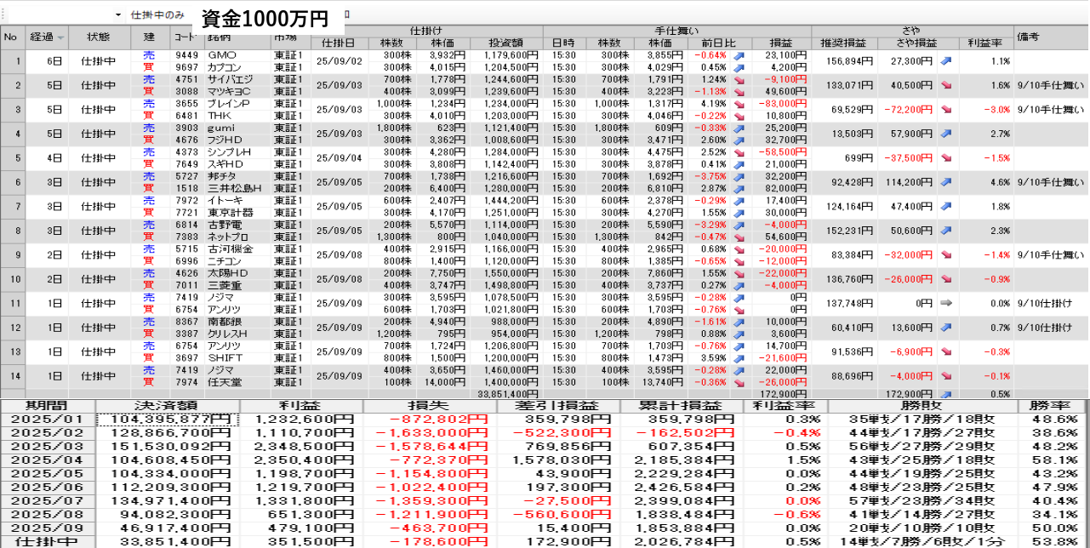Viewport: 1090px width, 548px height.
Task: Click the up arrow beside 114,200円 spread profit
Action: coord(946,182)
